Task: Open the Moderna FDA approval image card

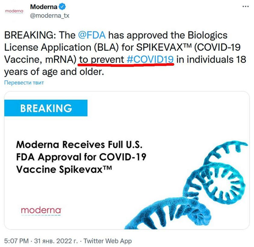Action: tap(127, 160)
